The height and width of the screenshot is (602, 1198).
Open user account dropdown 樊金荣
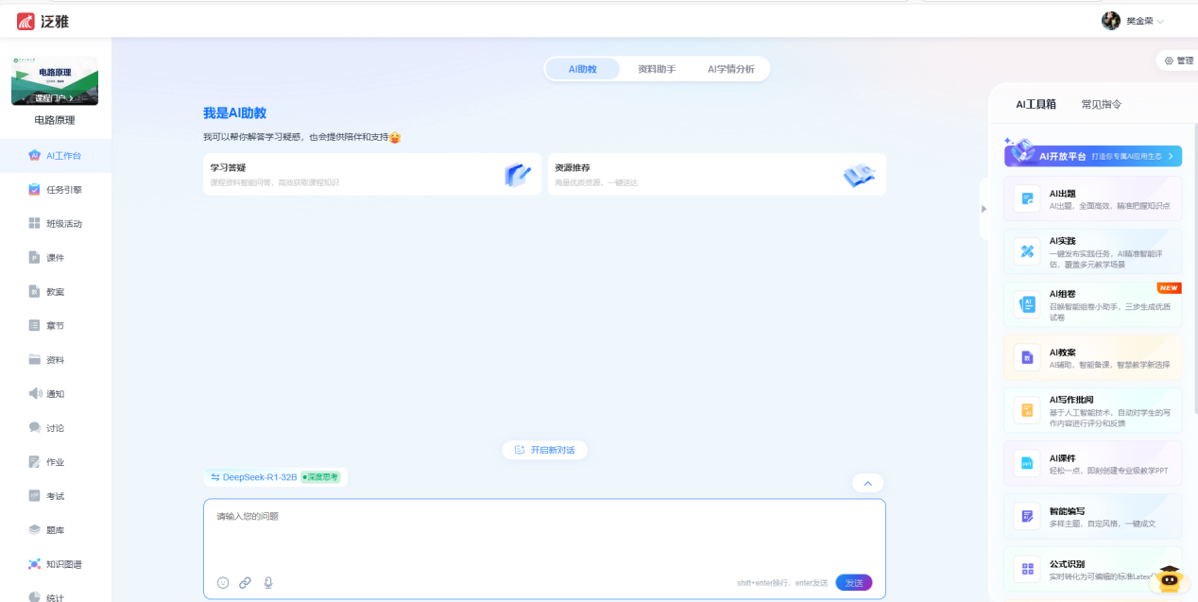(1133, 21)
